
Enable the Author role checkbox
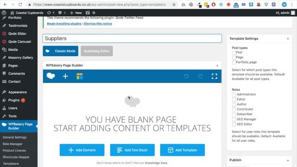[x=234, y=104]
